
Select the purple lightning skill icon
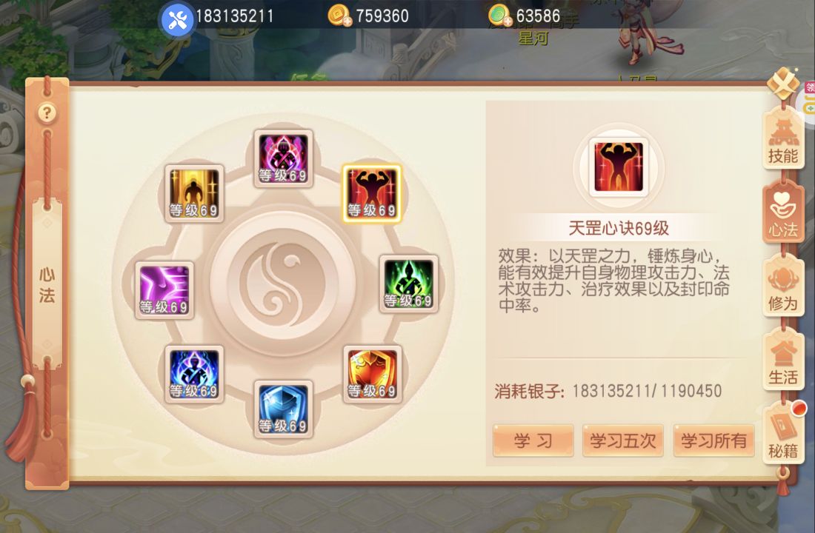[164, 290]
